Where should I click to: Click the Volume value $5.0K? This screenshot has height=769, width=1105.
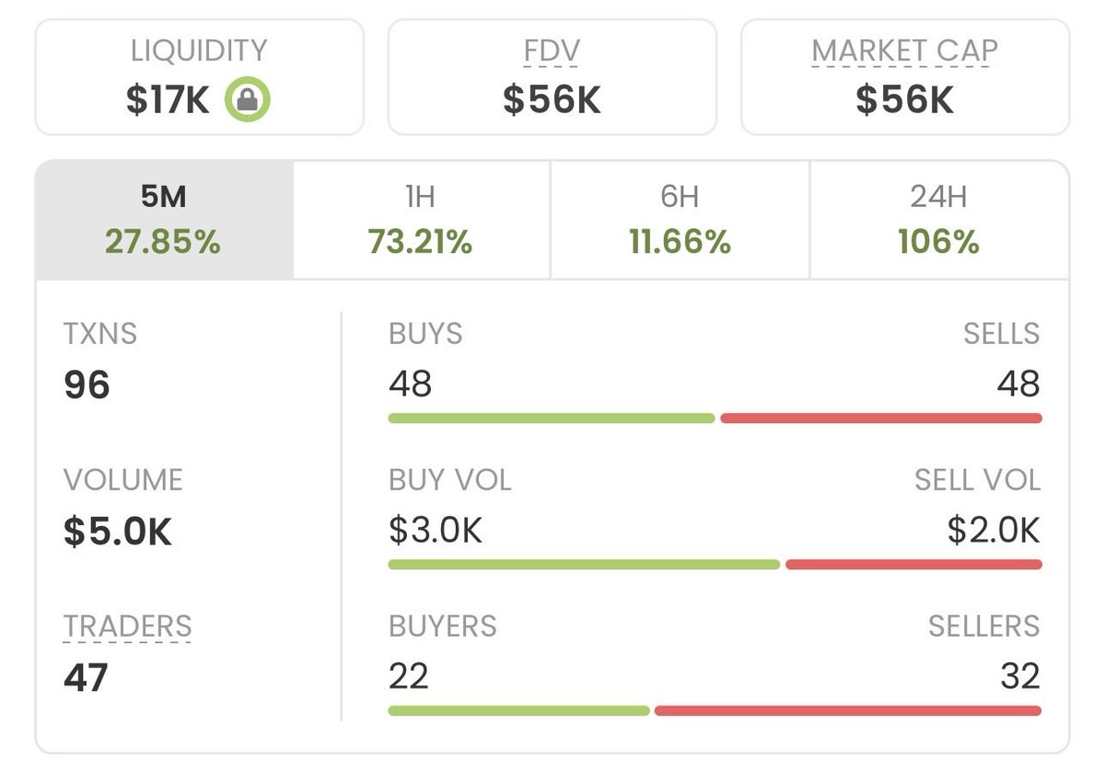[118, 532]
